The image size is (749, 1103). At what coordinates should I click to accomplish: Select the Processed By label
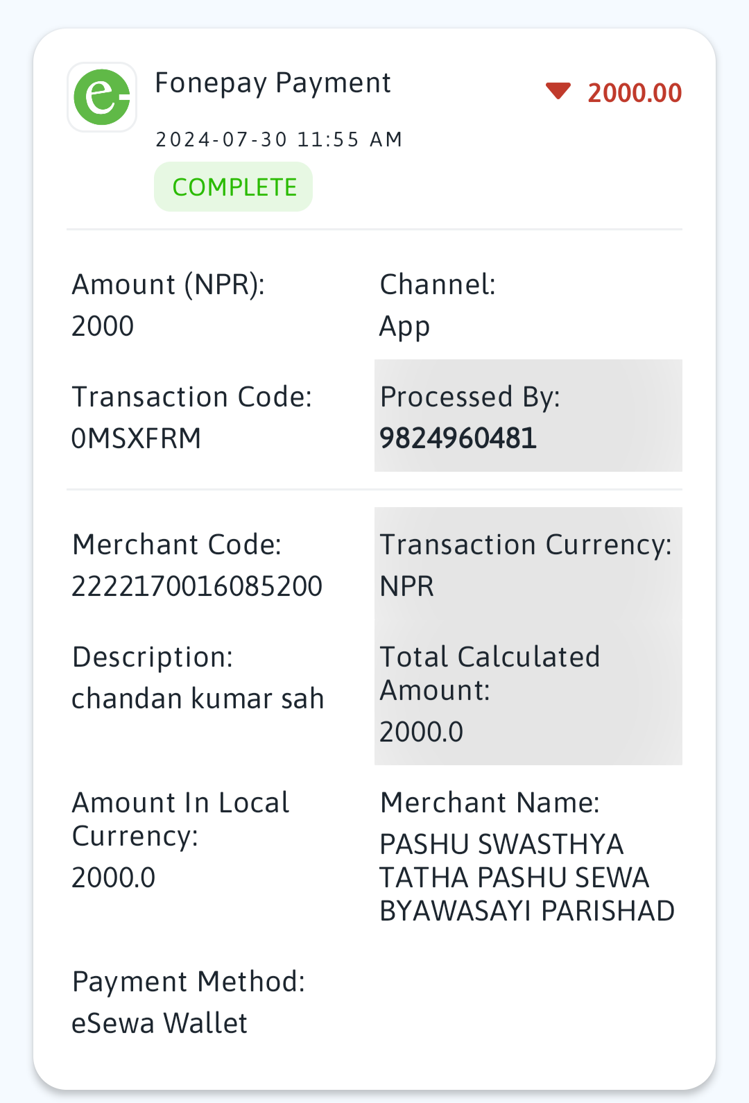(x=470, y=397)
